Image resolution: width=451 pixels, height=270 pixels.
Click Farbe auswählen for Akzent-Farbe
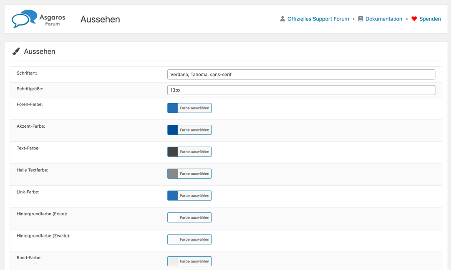pos(194,130)
